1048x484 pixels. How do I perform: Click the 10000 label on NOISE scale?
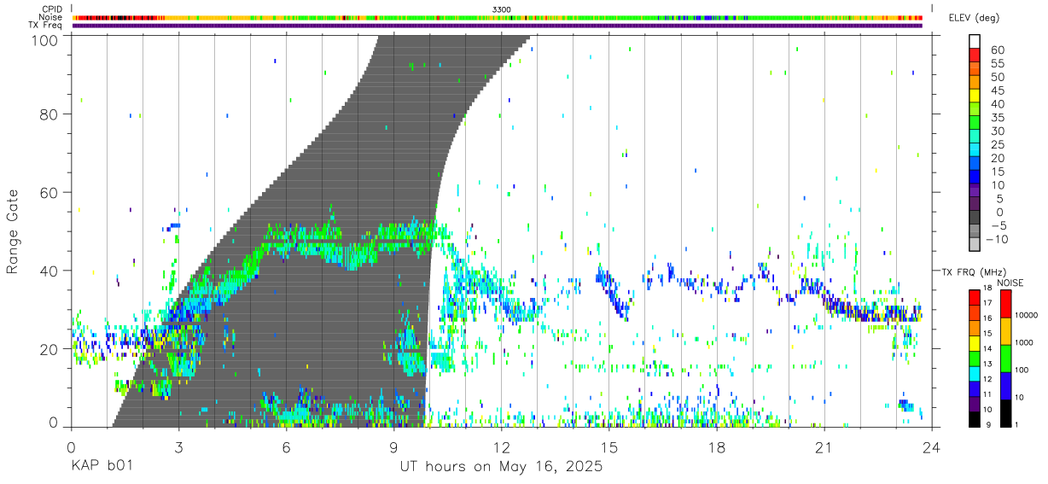point(1027,315)
